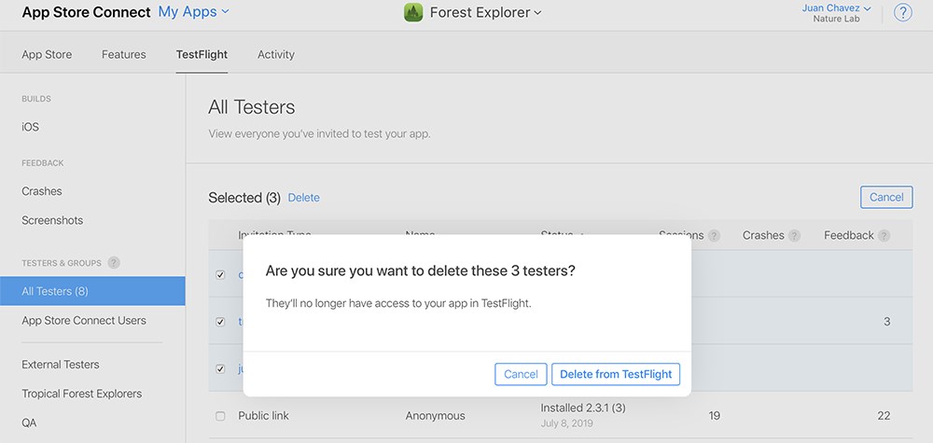Click the Crashes column help icon
The width and height of the screenshot is (933, 443).
click(794, 235)
